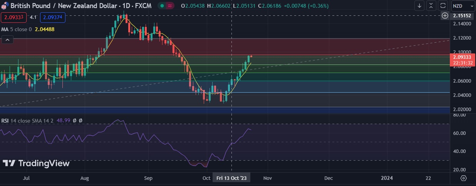
Task: Click the 2024 label on the time axis
Action: [x=387, y=178]
